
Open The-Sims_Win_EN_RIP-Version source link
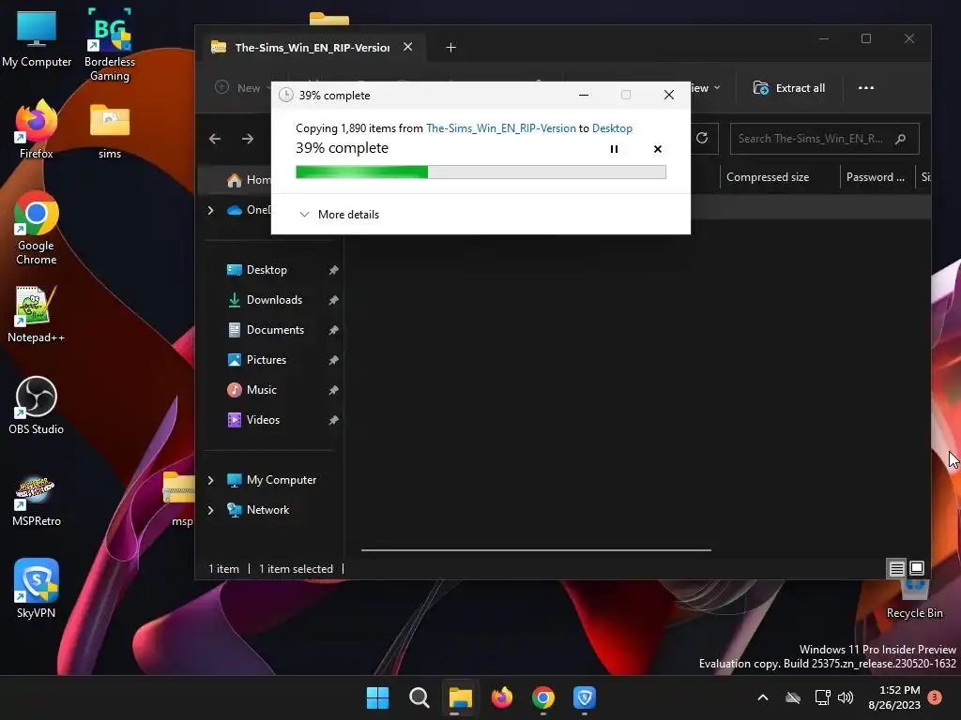[x=501, y=127]
